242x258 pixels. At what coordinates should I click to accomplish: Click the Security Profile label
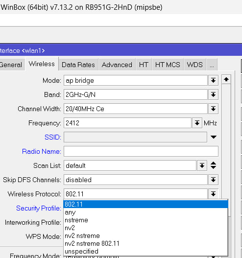coord(39,208)
